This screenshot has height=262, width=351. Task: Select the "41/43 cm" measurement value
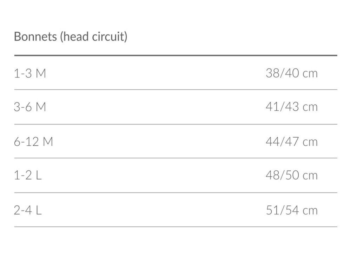tap(291, 107)
